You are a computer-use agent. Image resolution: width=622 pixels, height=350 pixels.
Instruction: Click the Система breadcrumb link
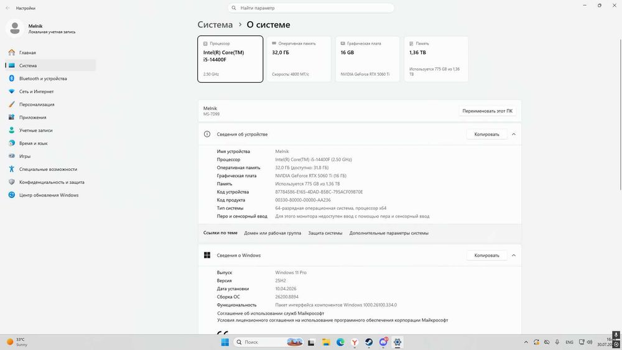215,25
